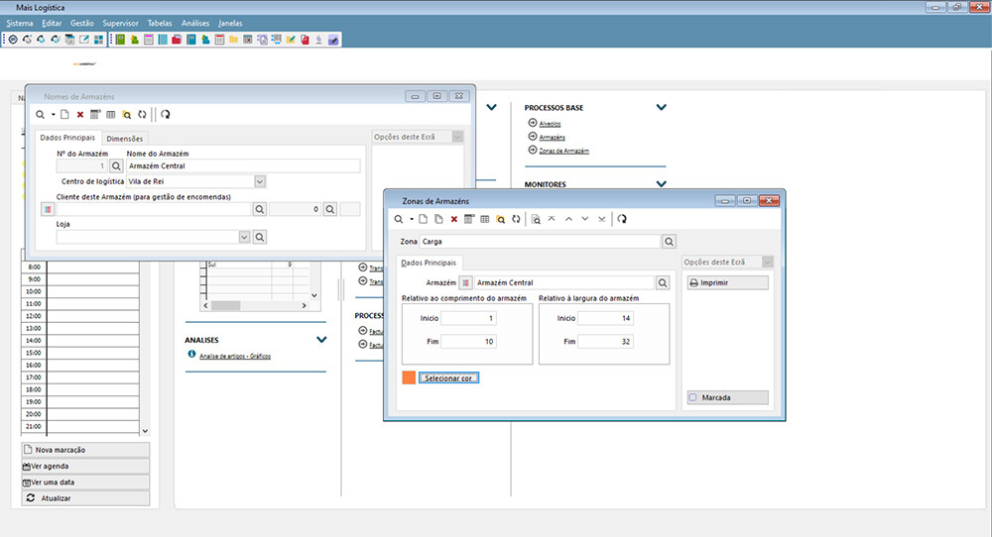This screenshot has width=992, height=537.
Task: Click search magnifier next to Zona field
Action: tap(669, 242)
